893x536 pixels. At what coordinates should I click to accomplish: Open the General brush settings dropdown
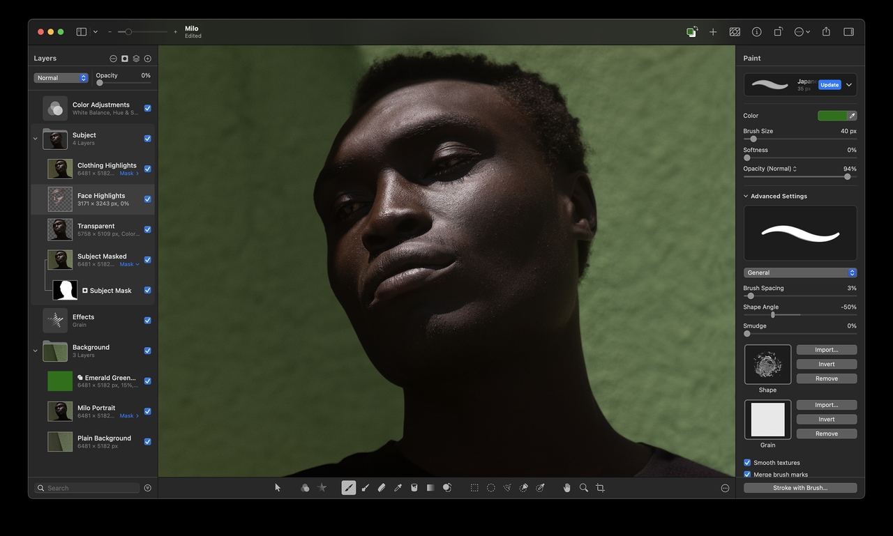tap(800, 273)
